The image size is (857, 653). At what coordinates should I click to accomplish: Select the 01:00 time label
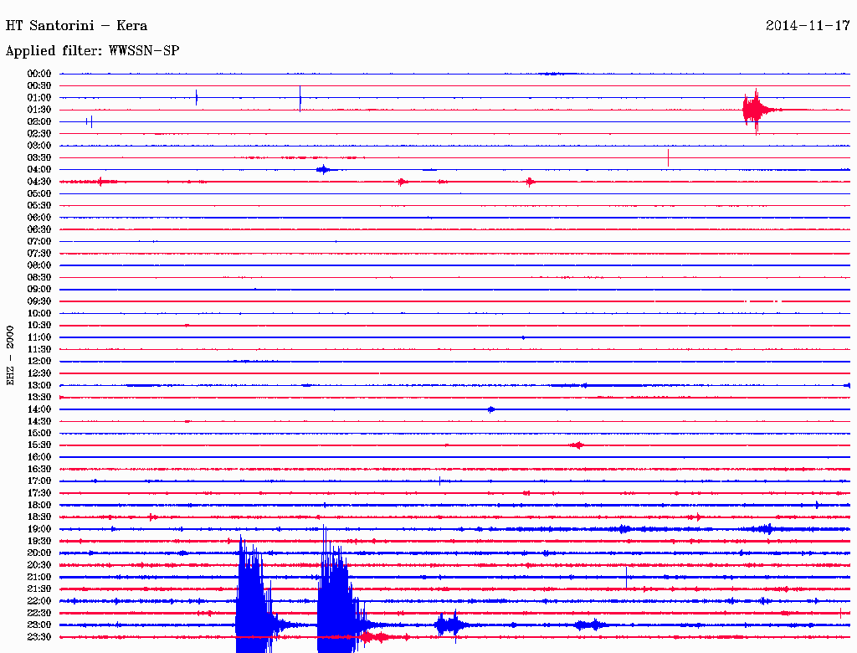coord(39,98)
